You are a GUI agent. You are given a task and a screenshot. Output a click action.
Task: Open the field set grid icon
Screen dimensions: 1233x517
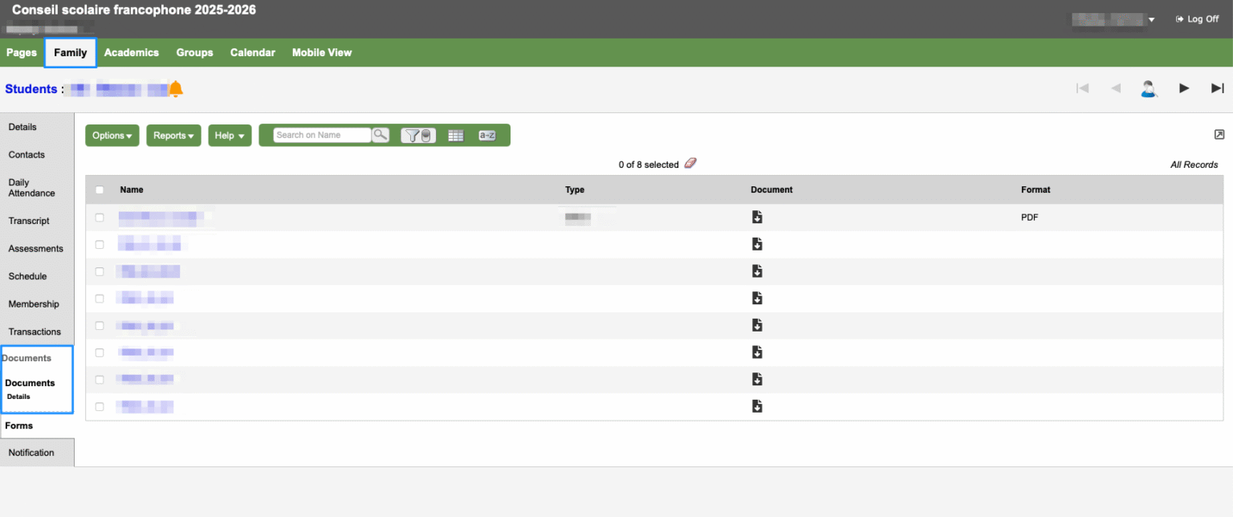click(x=456, y=136)
